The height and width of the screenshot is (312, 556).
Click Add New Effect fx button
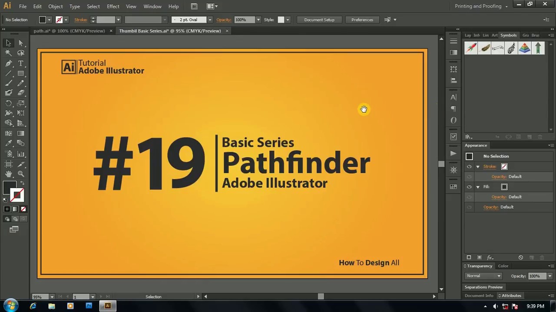click(490, 257)
